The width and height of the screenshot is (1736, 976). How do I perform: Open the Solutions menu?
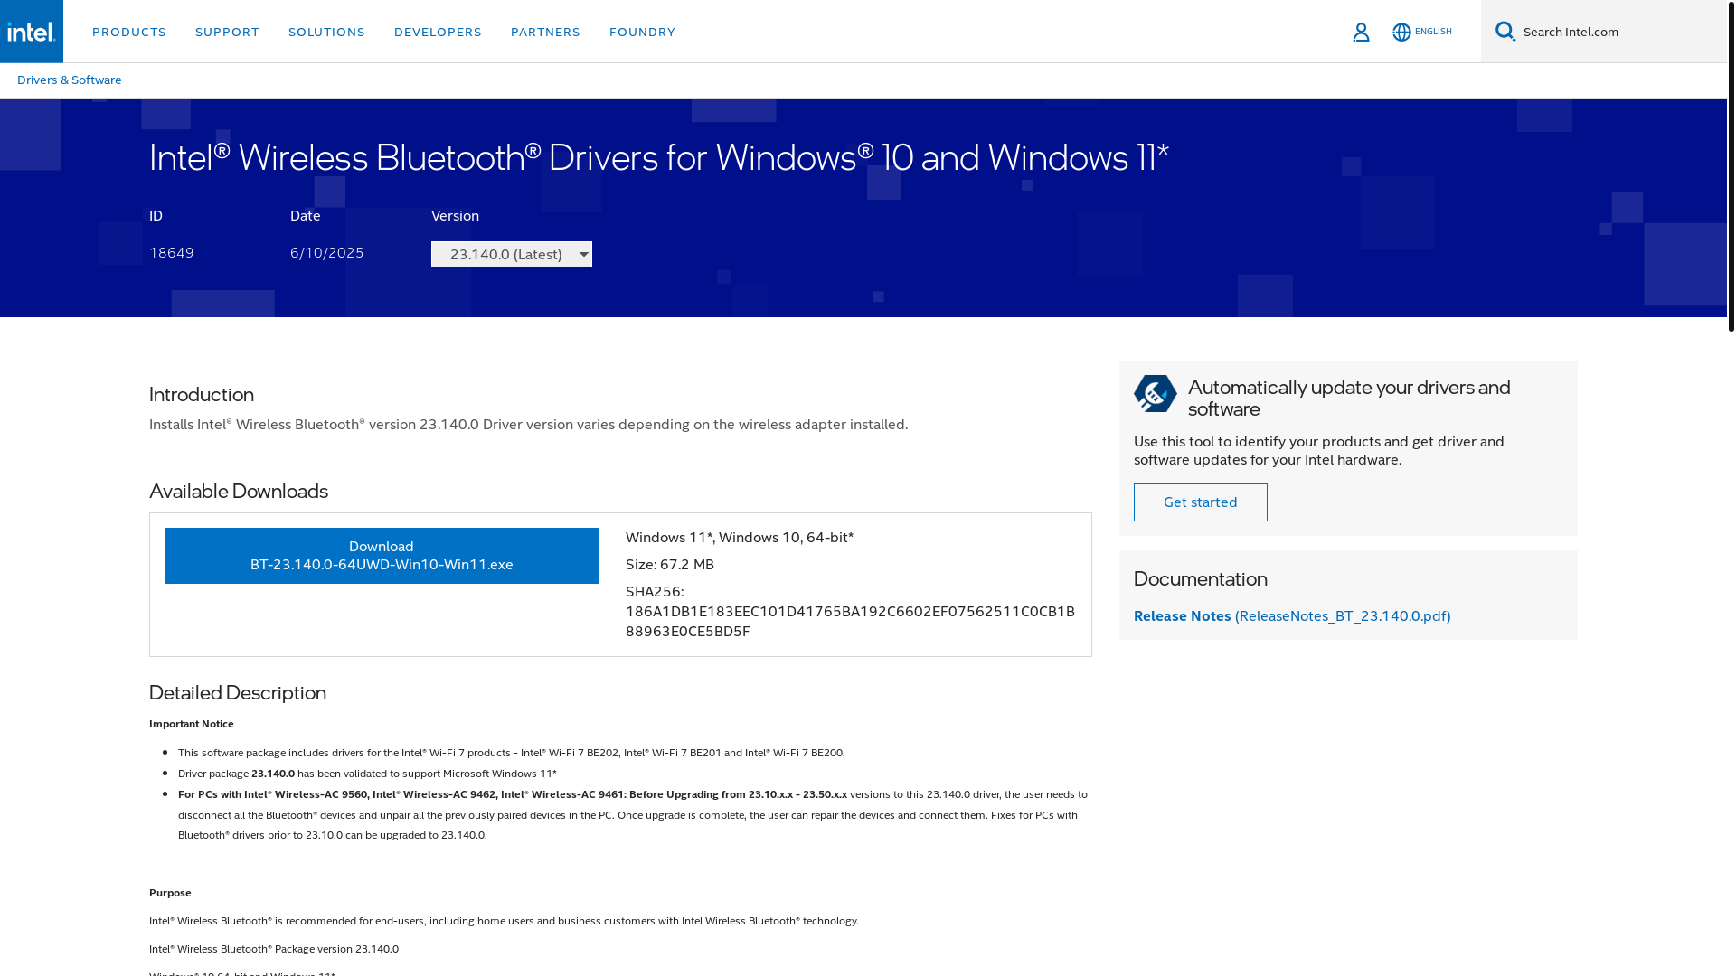point(326,32)
